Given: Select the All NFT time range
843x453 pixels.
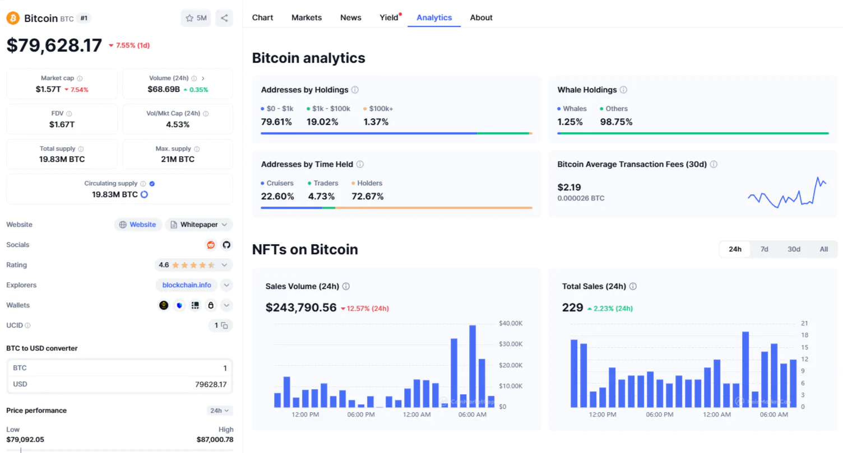Looking at the screenshot, I should coord(823,249).
